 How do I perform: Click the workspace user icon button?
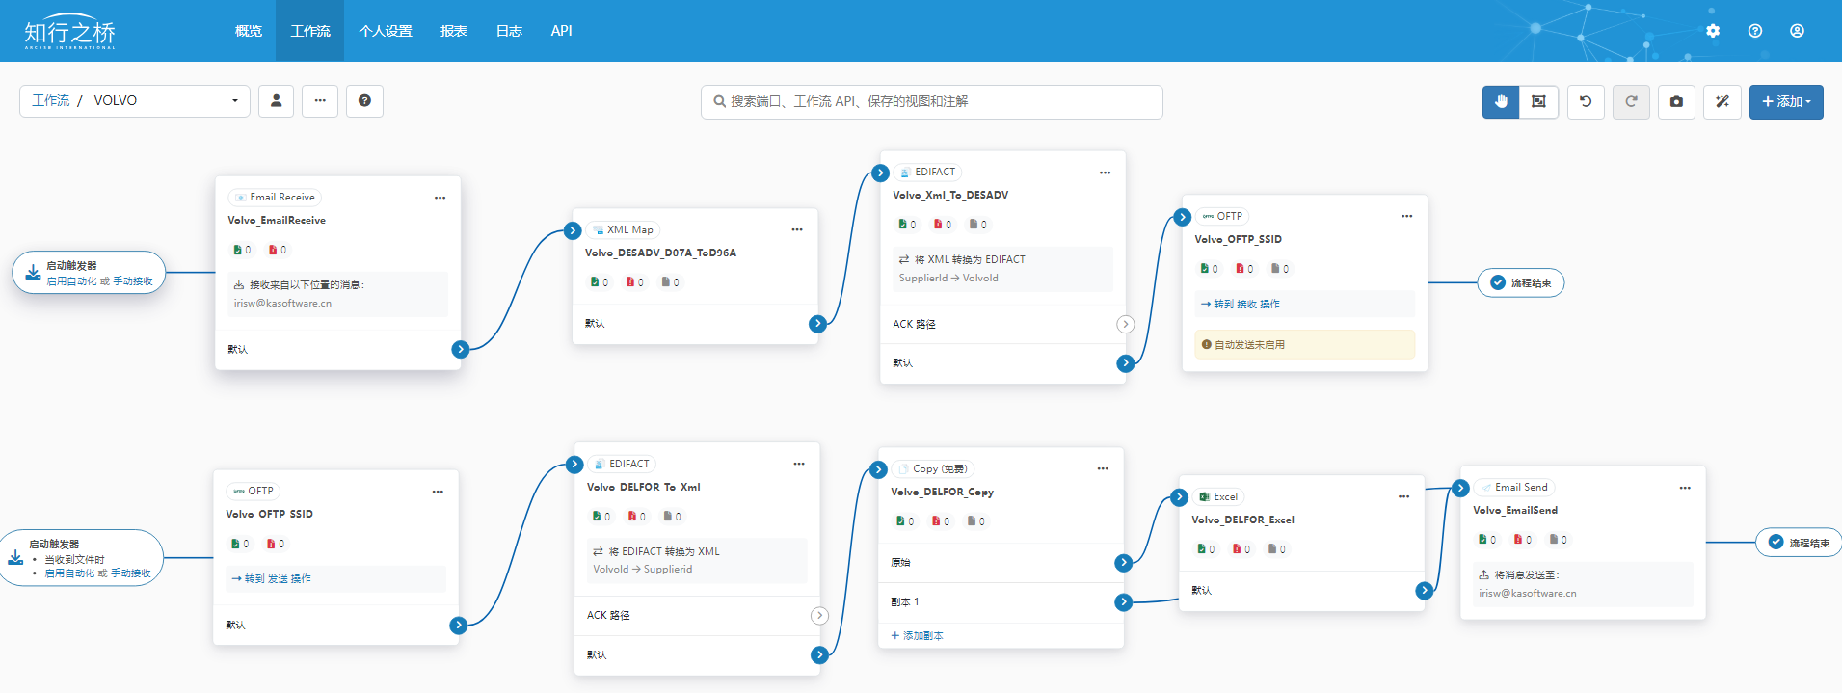[276, 100]
